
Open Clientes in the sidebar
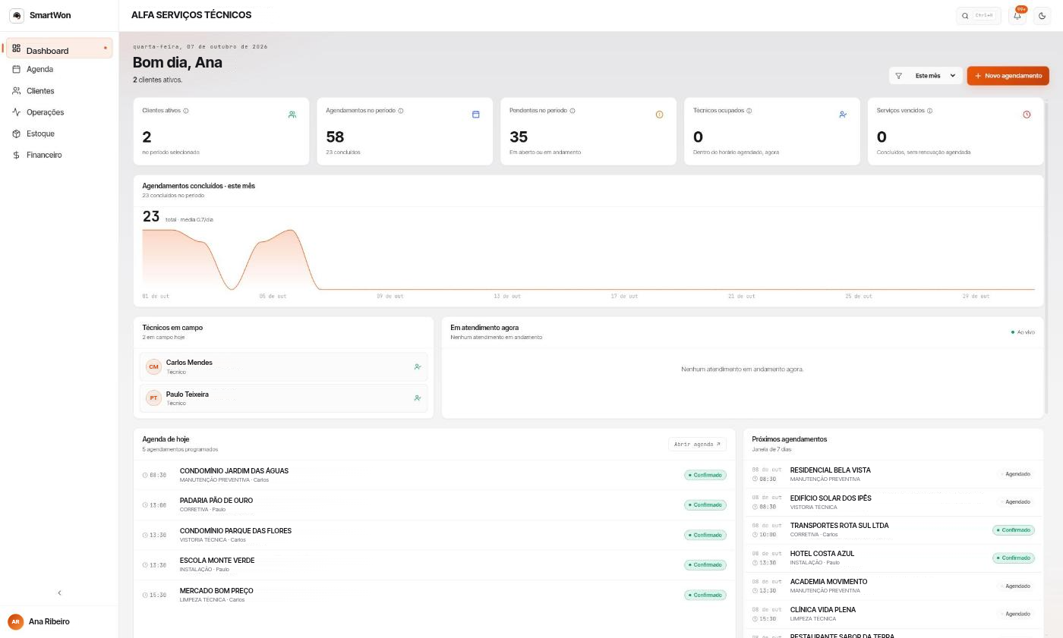click(59, 90)
